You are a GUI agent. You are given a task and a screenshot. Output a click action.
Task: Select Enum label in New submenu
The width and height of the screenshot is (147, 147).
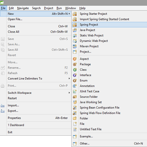84,81
